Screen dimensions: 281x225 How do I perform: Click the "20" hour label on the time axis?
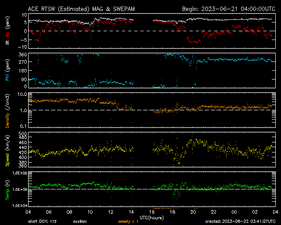[193, 212]
